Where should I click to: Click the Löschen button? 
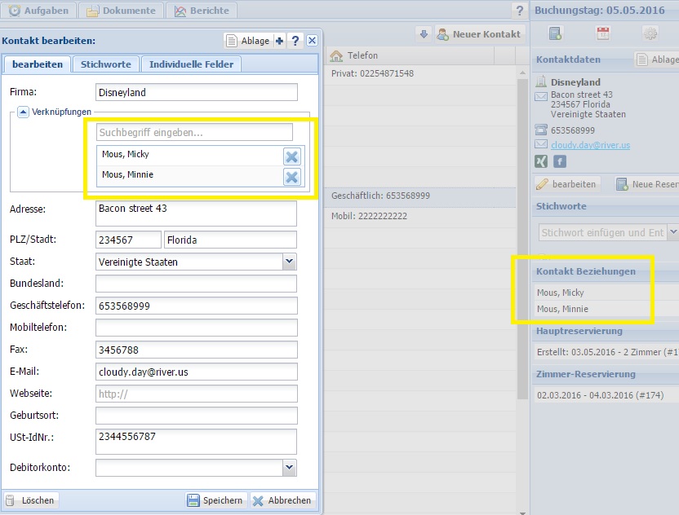click(x=31, y=500)
